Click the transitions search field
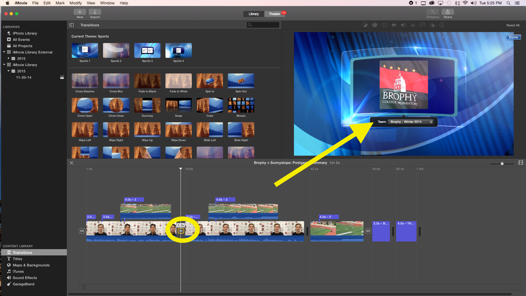 click(x=263, y=25)
